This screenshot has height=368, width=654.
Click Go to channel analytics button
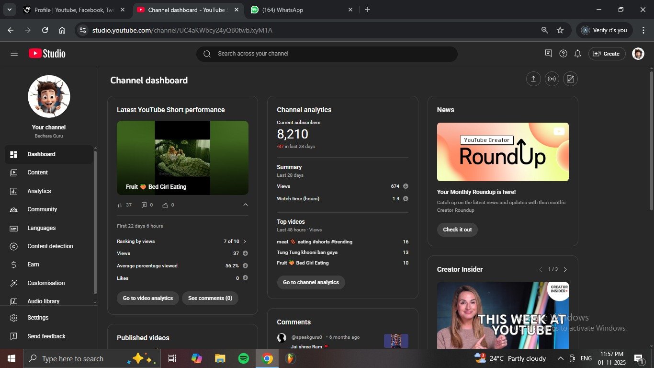point(311,282)
